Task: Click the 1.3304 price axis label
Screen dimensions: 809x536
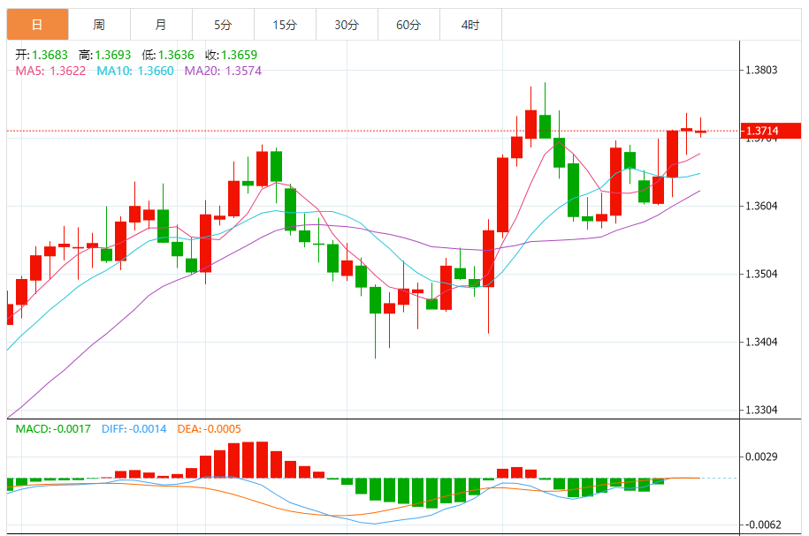Action: pos(761,411)
